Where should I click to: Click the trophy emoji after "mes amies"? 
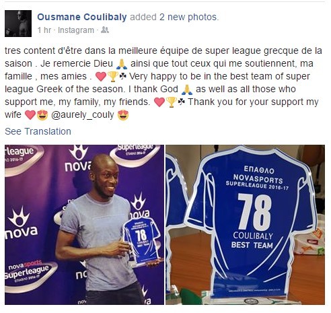pyautogui.click(x=113, y=77)
